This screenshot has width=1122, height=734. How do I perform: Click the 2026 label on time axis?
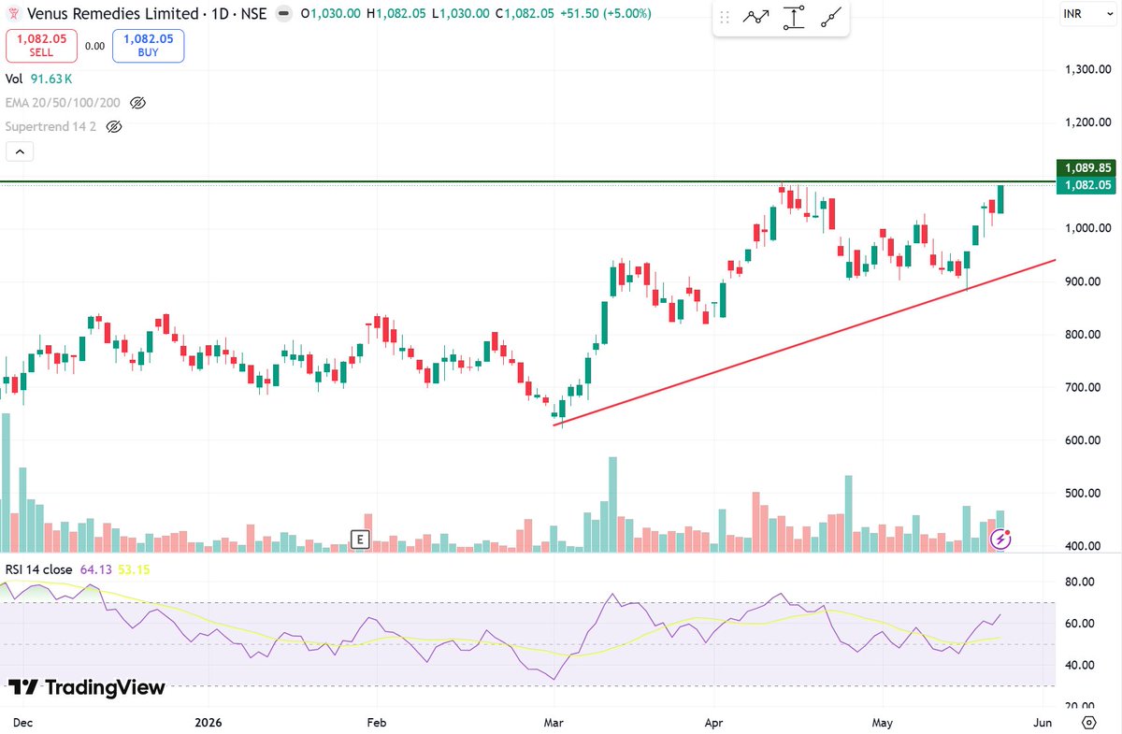(209, 722)
